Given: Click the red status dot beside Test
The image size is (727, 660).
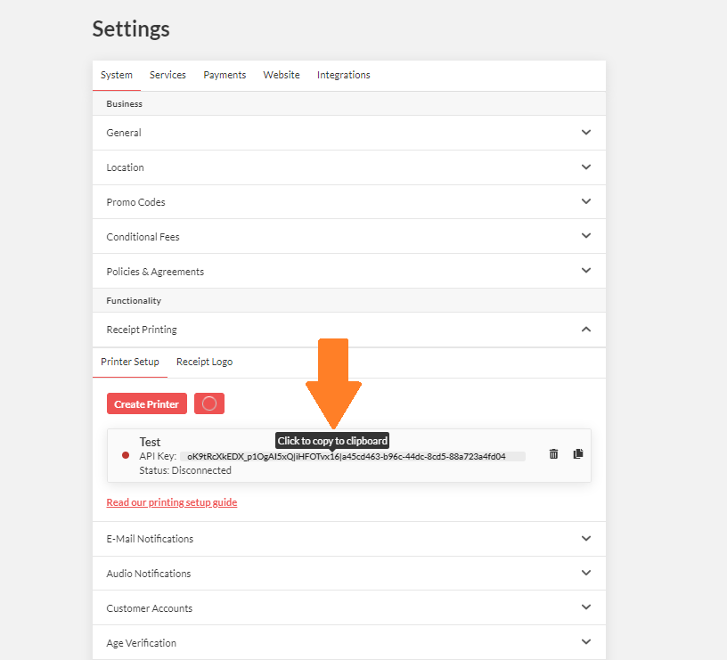Looking at the screenshot, I should point(126,456).
